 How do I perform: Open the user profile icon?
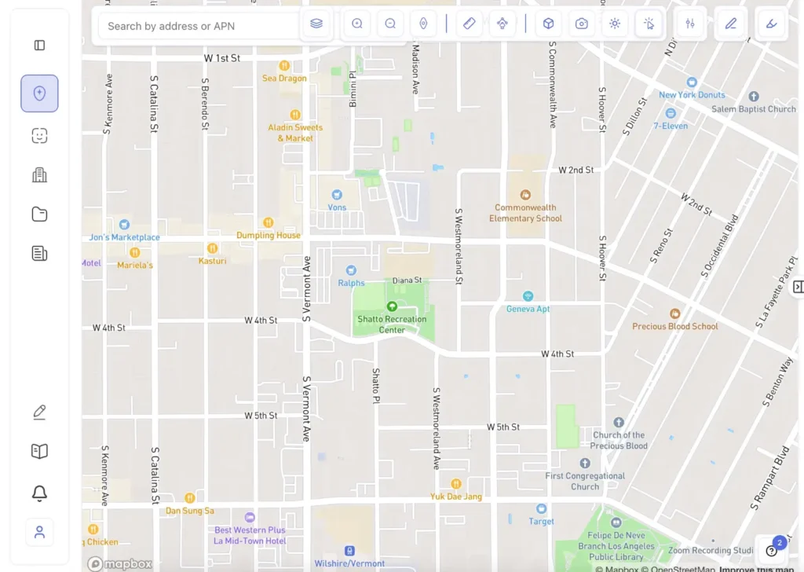(x=39, y=532)
